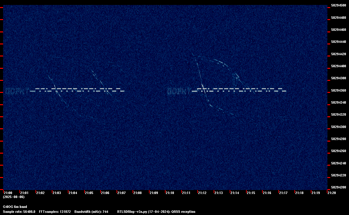Image resolution: width=349 pixels, height=215 pixels.
Task: Click the 50294320 frequency label
Action: pyautogui.click(x=339, y=114)
